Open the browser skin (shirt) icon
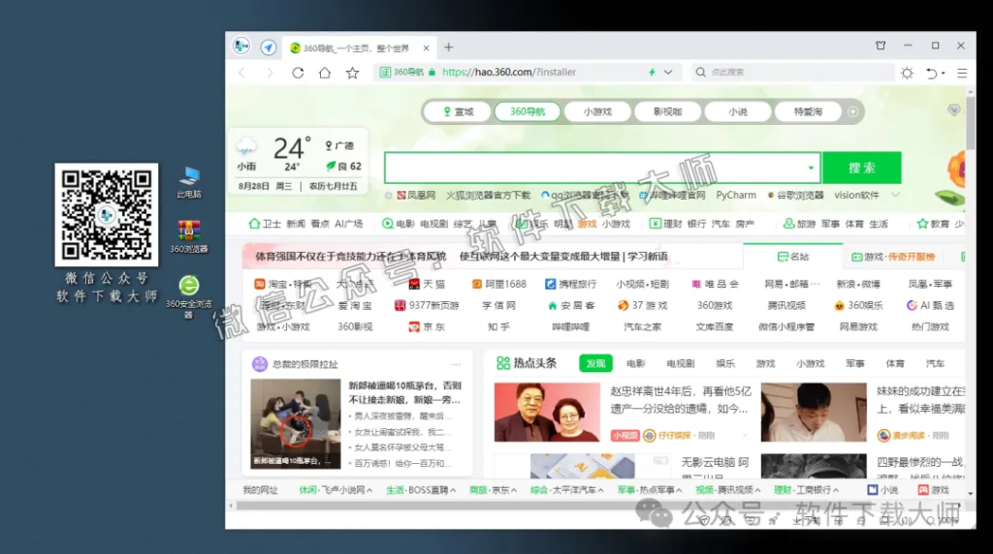993x554 pixels. (881, 46)
